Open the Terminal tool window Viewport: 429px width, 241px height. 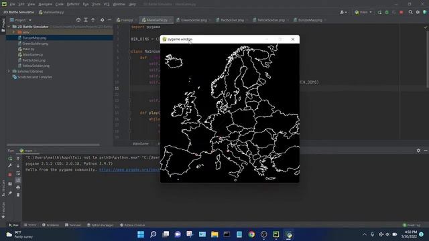73,225
